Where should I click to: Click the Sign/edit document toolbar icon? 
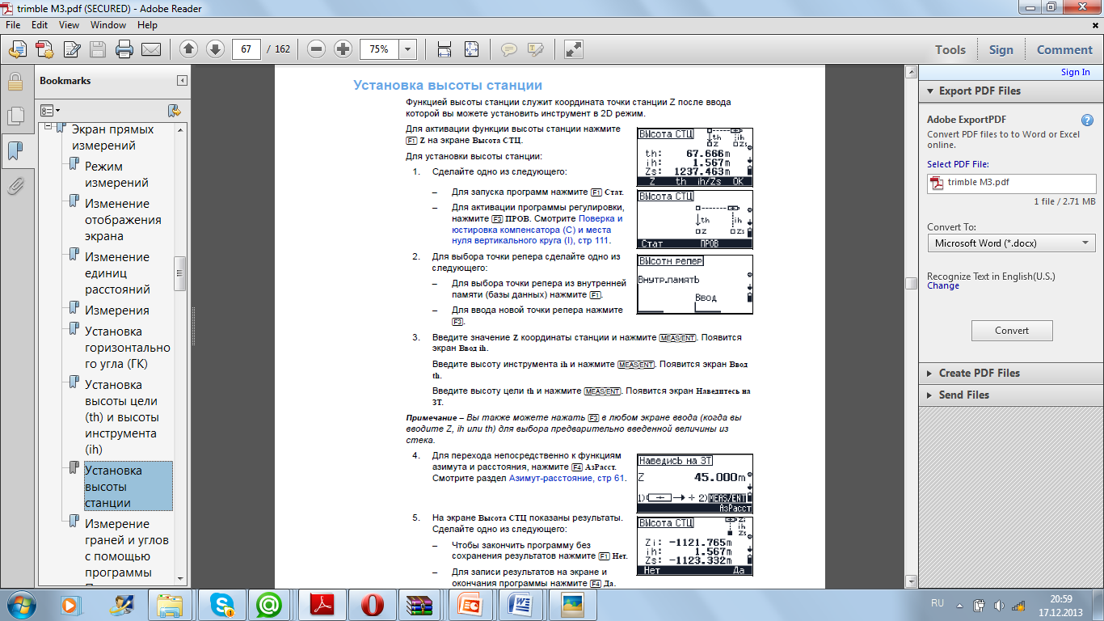pos(71,49)
